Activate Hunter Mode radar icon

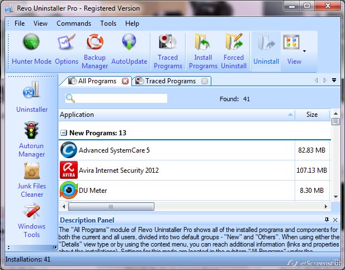tap(31, 41)
